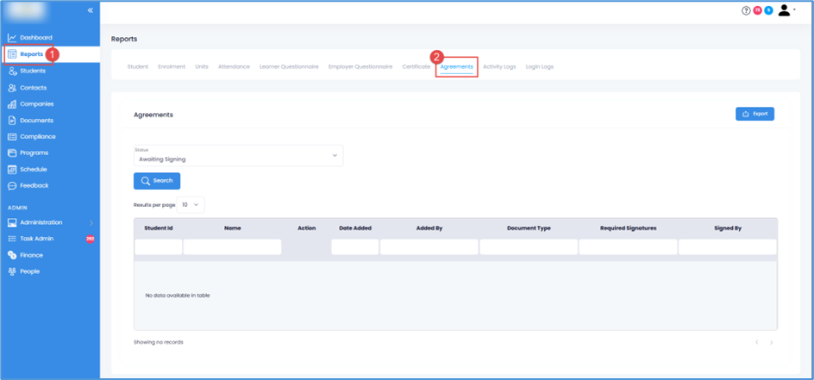Change the Results per page dropdown
Screen dimensions: 814x380
click(192, 205)
